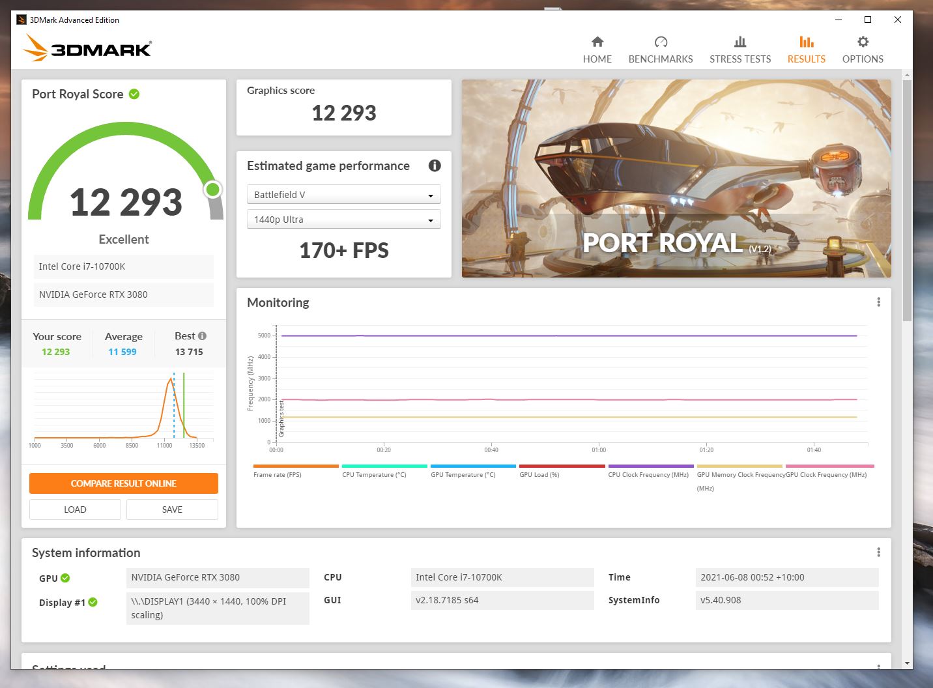The height and width of the screenshot is (688, 933).
Task: Open the 1440p Ultra resolution dropdown
Action: click(344, 219)
